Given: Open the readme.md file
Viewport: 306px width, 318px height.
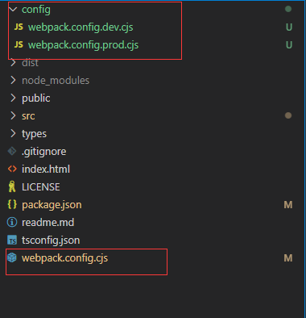Looking at the screenshot, I should [48, 223].
